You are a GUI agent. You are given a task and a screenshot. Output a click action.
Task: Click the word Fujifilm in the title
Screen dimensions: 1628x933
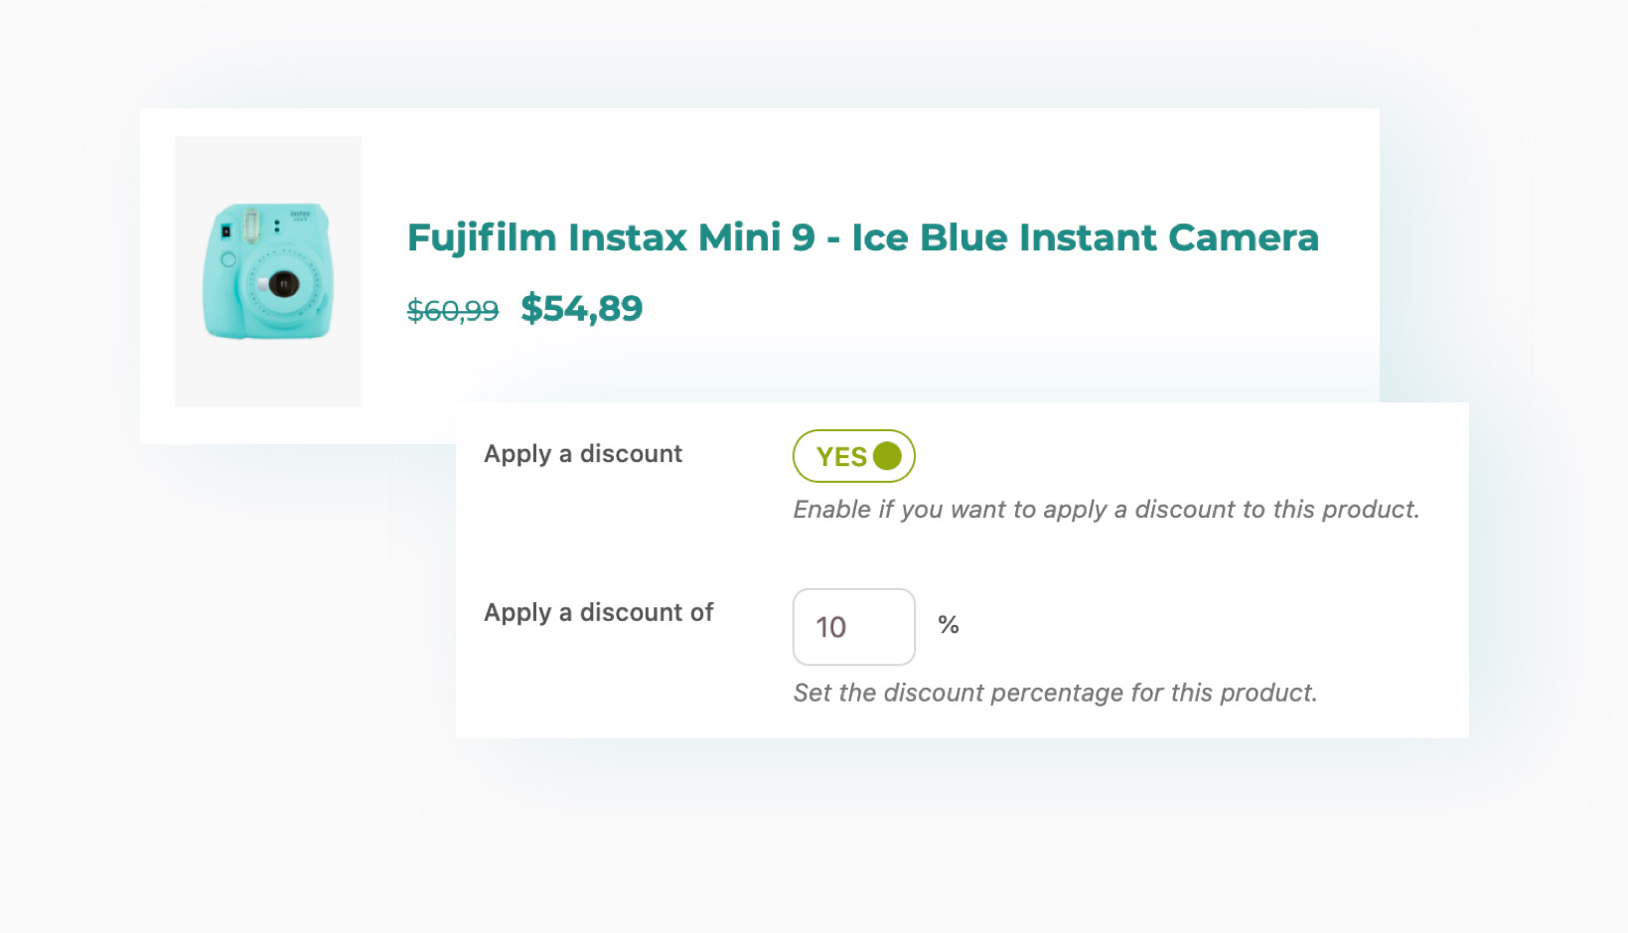coord(482,238)
